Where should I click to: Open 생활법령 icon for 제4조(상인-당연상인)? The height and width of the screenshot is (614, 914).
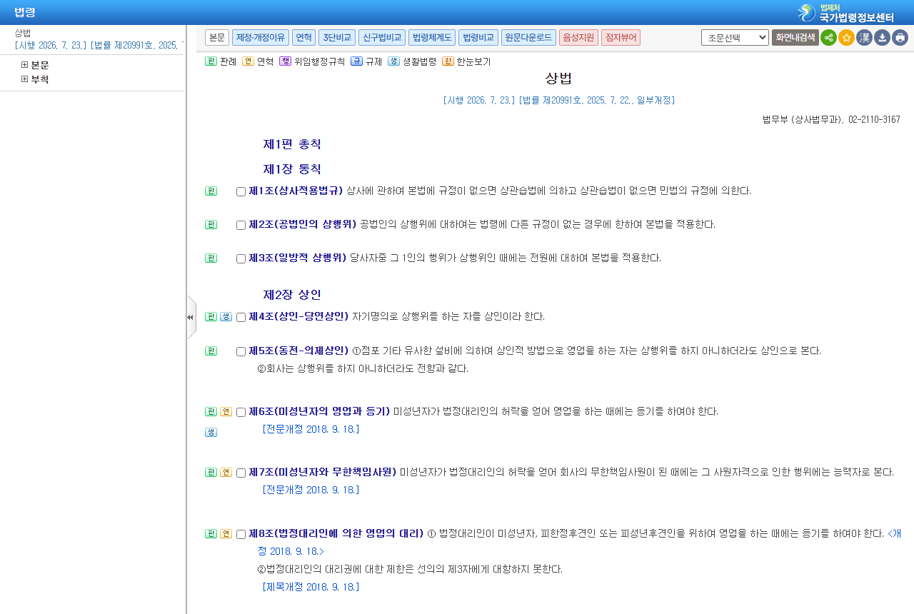coord(226,316)
